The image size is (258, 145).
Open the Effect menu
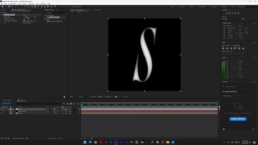(x=25, y=4)
